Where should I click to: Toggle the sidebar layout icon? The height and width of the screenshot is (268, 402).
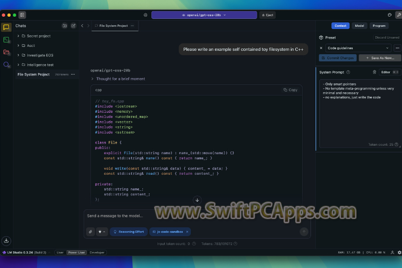click(22, 15)
